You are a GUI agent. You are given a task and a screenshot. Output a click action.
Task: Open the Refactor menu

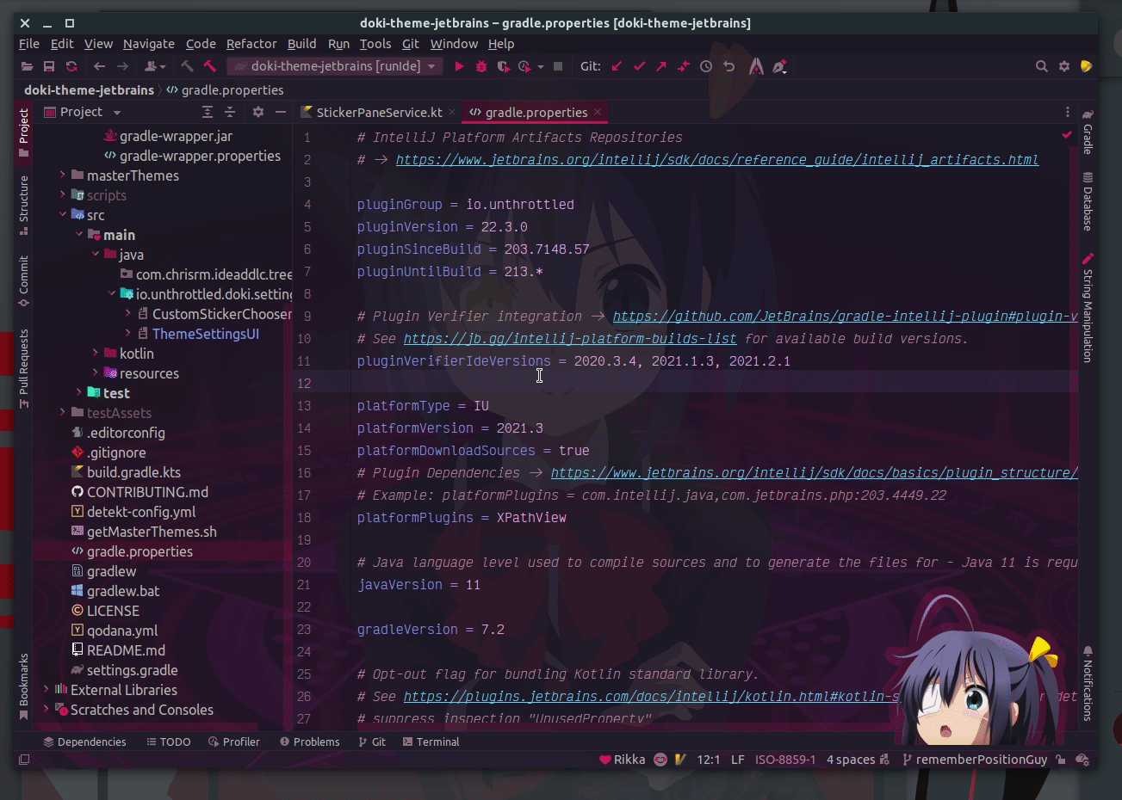251,44
